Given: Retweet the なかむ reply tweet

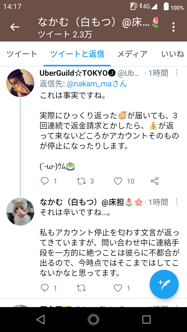Looking at the screenshot, I should click(x=82, y=288).
